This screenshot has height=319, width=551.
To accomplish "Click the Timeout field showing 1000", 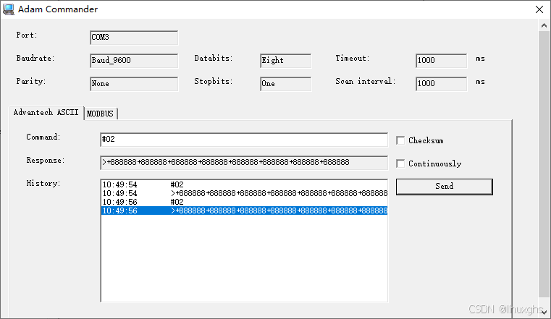I will (x=442, y=61).
